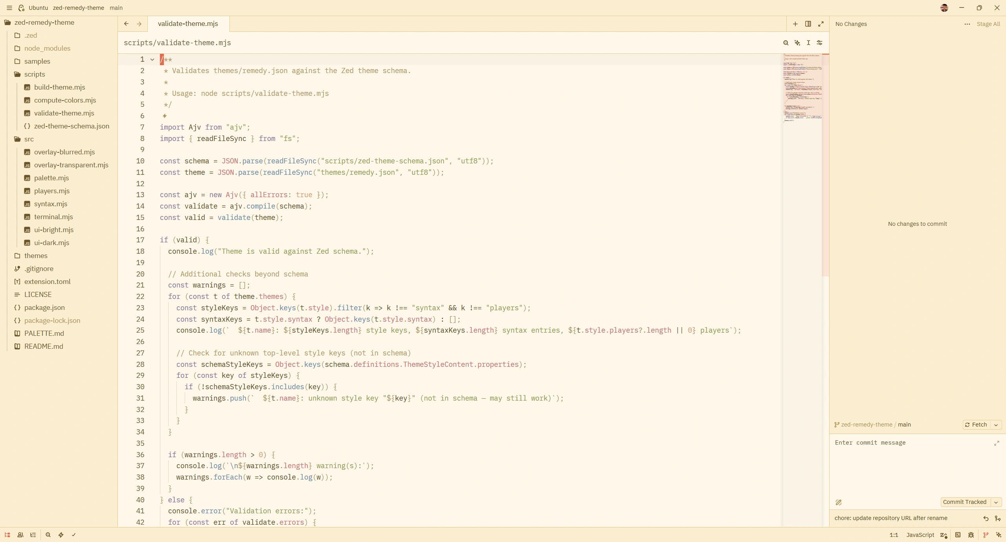Go forward with the right arrow
This screenshot has height=542, width=1006.
point(139,24)
